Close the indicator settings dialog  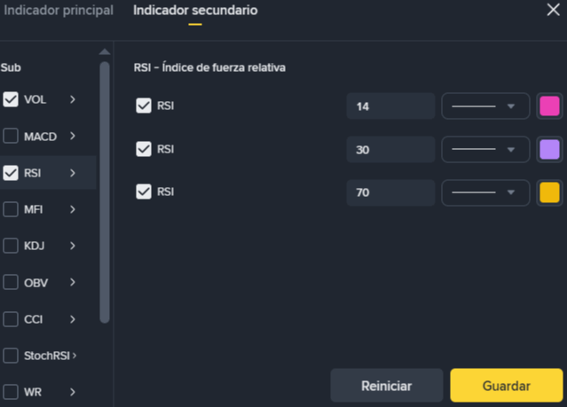pyautogui.click(x=551, y=11)
